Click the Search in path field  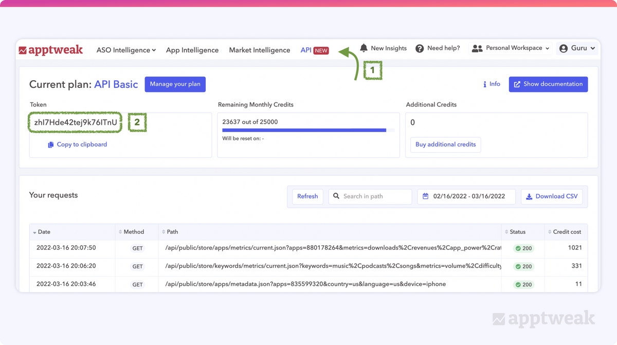pos(370,196)
